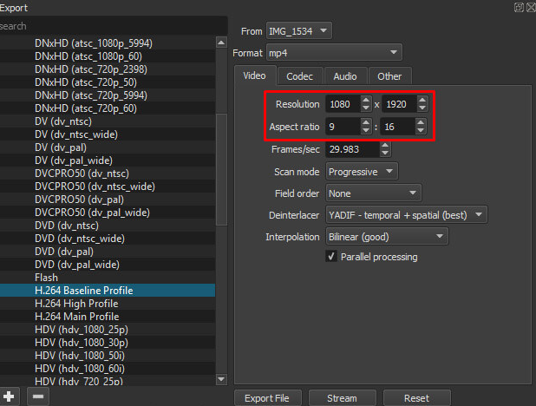Click the preset list scrollbar down arrow
Screen dimensions: 536x406
click(x=221, y=379)
